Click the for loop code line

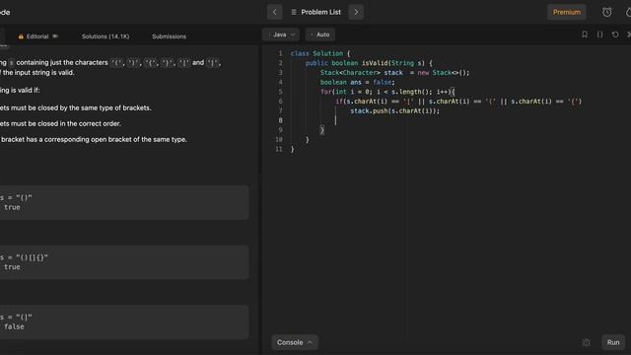coord(387,92)
